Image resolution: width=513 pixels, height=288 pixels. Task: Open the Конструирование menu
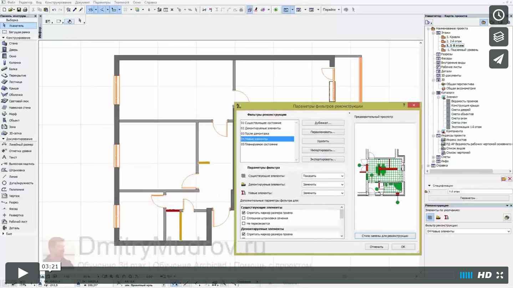click(59, 2)
